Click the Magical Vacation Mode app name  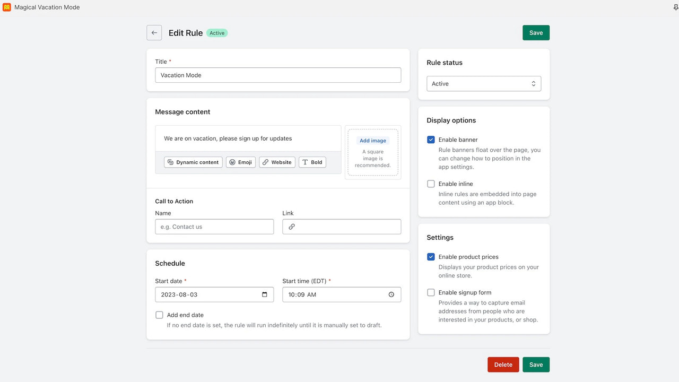tap(46, 7)
